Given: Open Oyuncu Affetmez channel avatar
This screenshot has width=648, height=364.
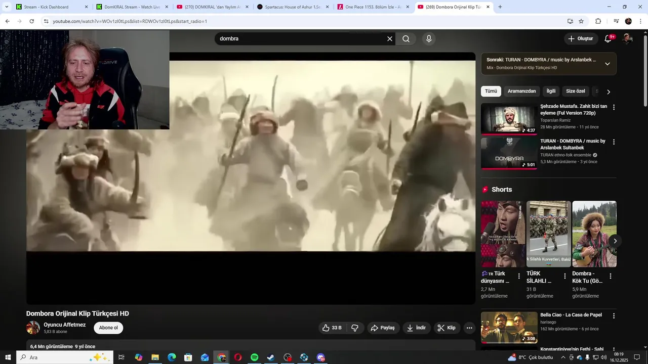Looking at the screenshot, I should point(33,328).
